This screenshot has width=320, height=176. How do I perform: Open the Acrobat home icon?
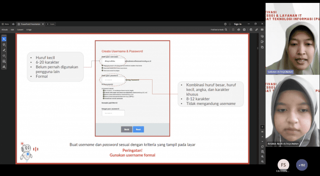click(x=13, y=24)
